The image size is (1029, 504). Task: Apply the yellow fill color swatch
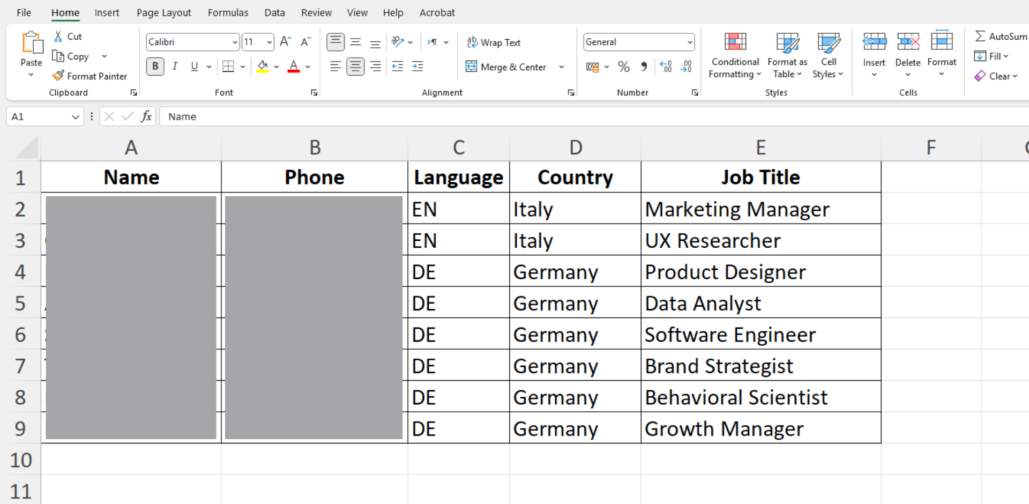click(262, 66)
